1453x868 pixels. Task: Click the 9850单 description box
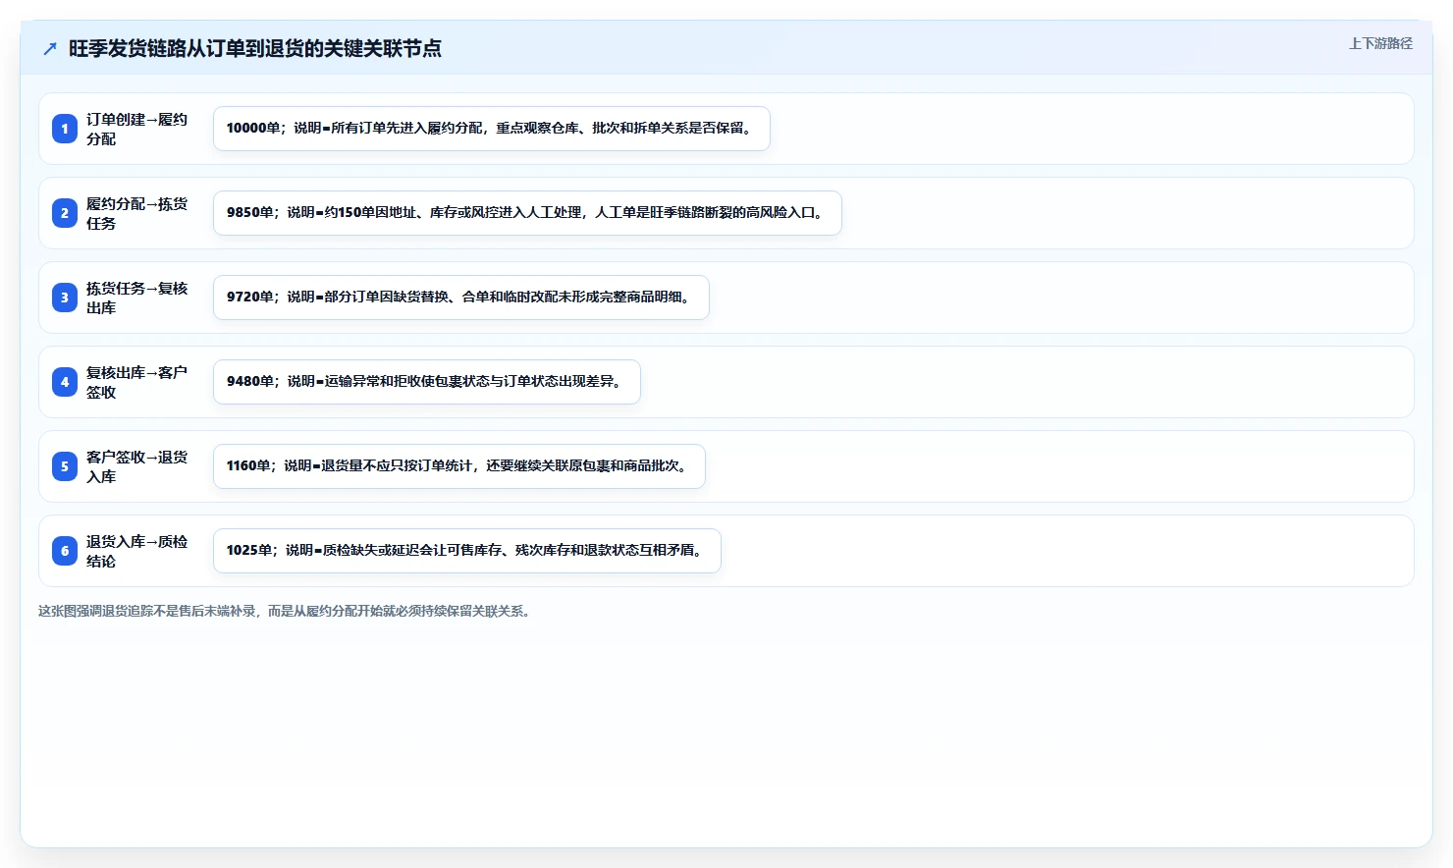click(527, 213)
